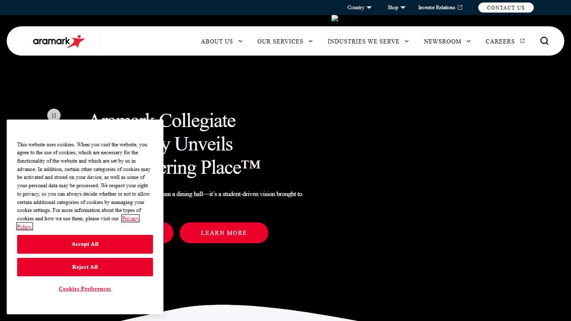
Task: Accept all cookies
Action: [x=85, y=244]
